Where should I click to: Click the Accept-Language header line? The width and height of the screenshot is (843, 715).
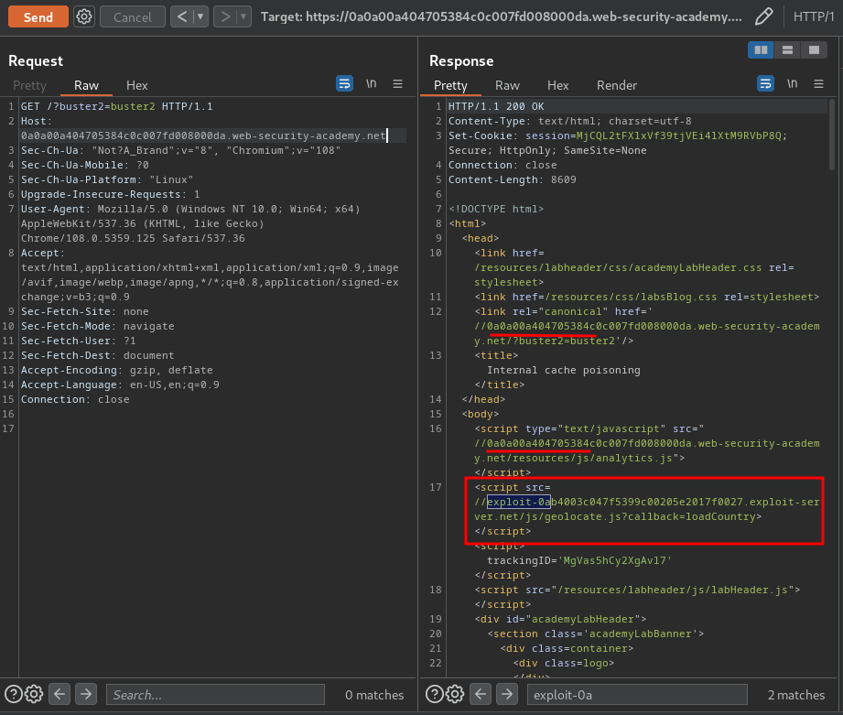pos(120,385)
